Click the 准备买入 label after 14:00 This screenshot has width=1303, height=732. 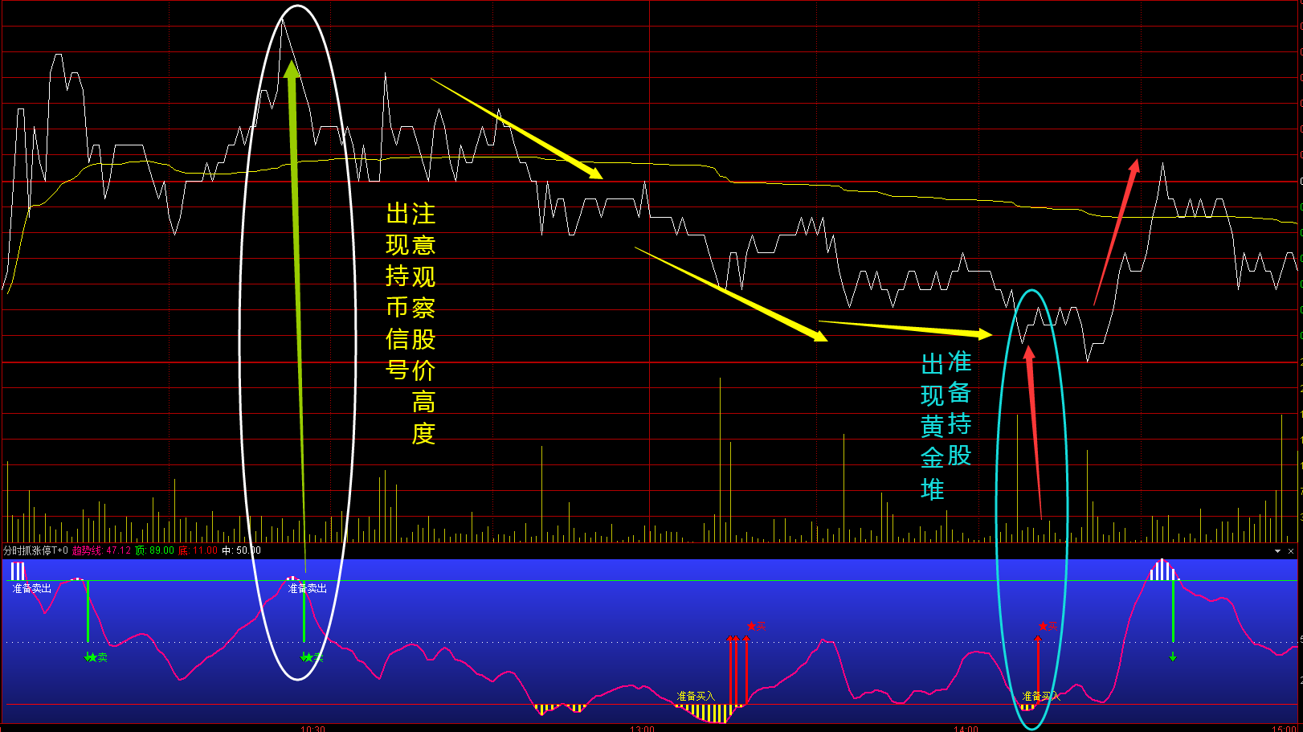pos(1041,697)
